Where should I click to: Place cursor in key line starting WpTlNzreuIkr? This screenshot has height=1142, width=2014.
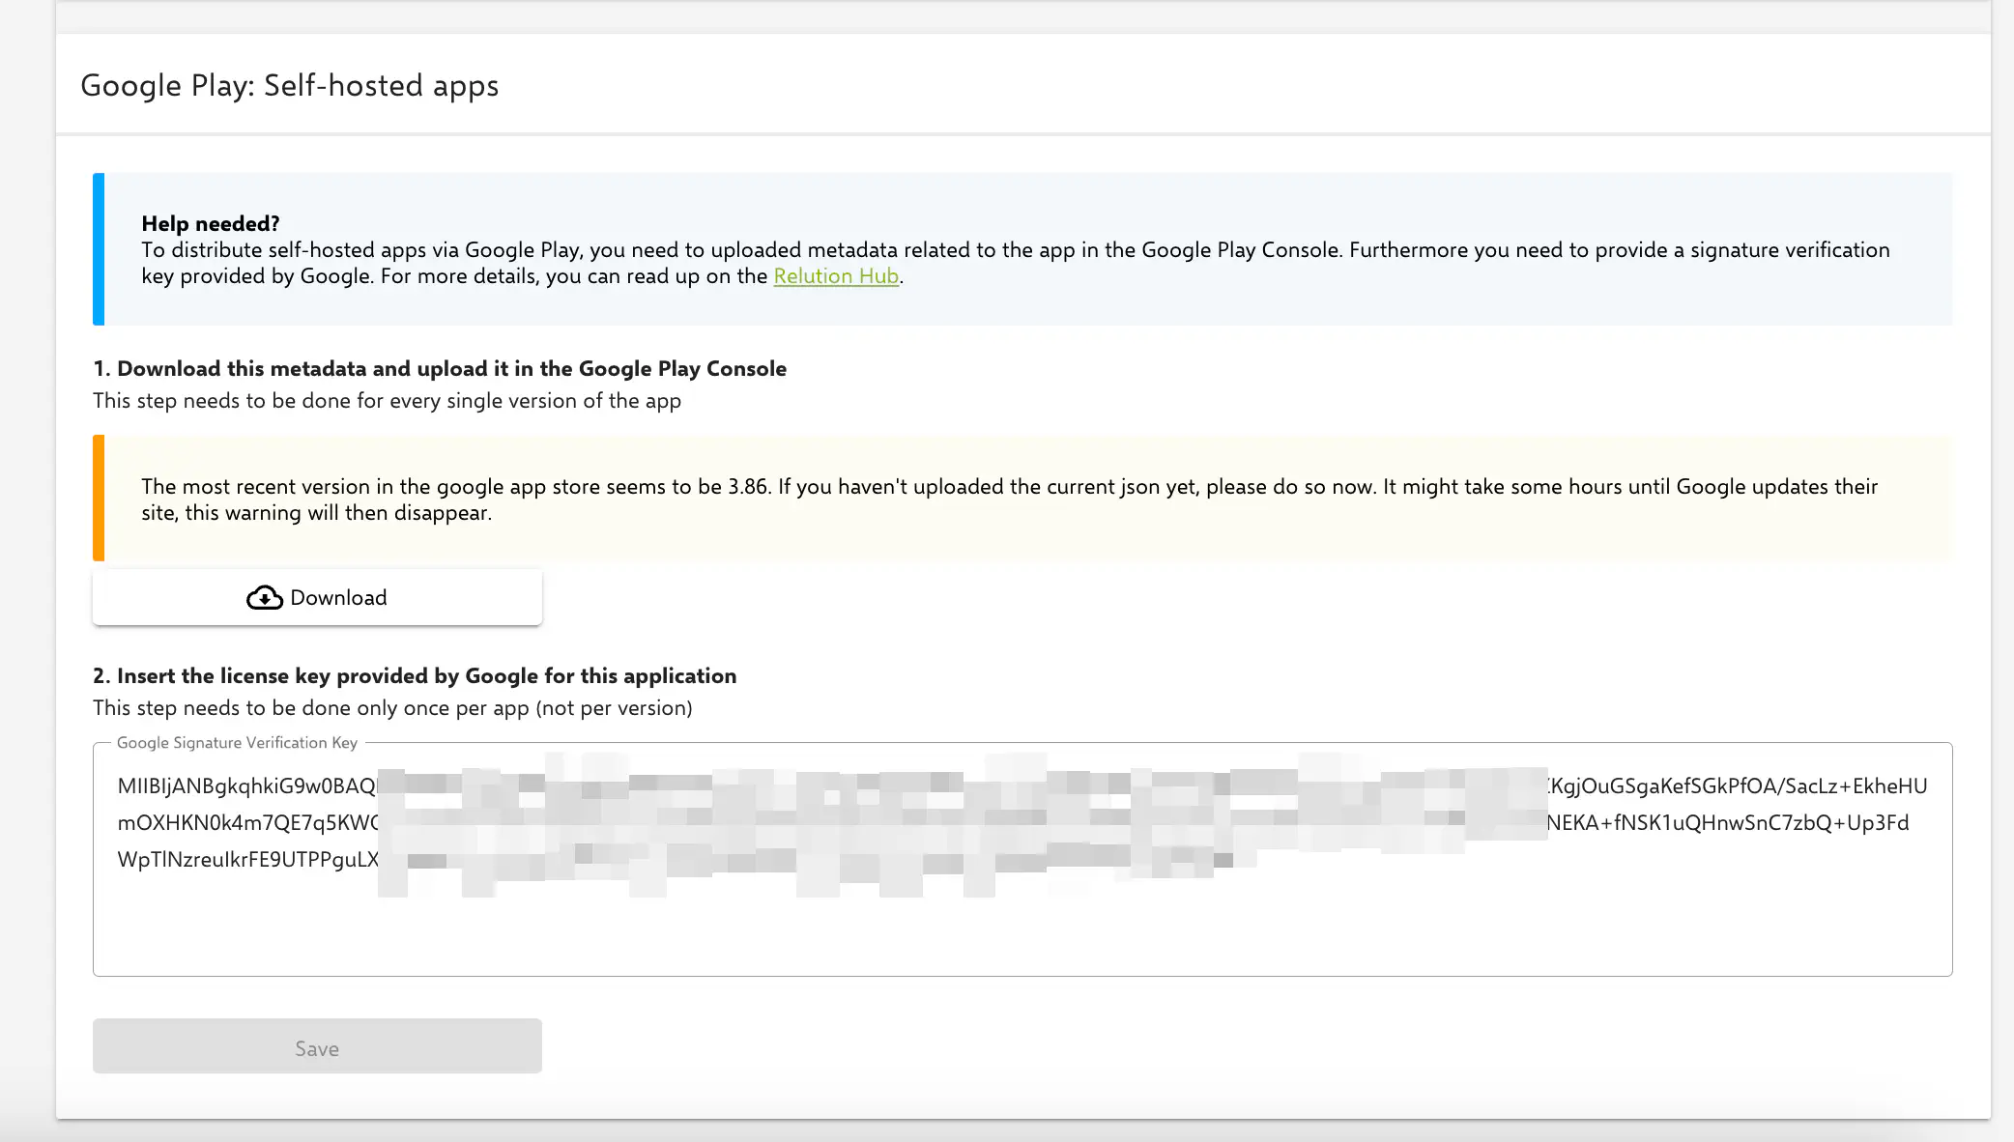coord(247,860)
